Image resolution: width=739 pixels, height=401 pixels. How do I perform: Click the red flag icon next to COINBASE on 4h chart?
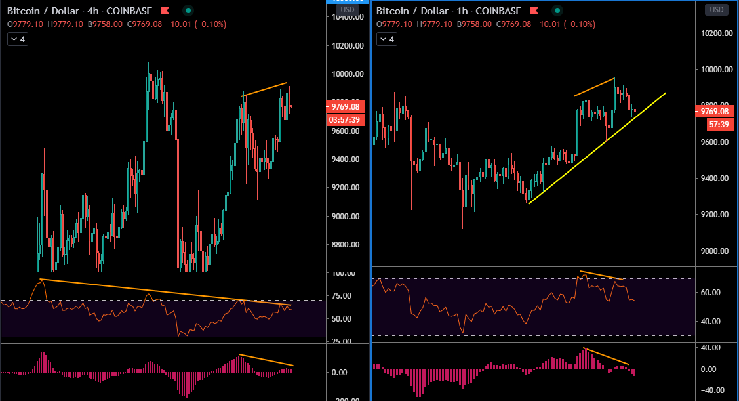pos(167,11)
